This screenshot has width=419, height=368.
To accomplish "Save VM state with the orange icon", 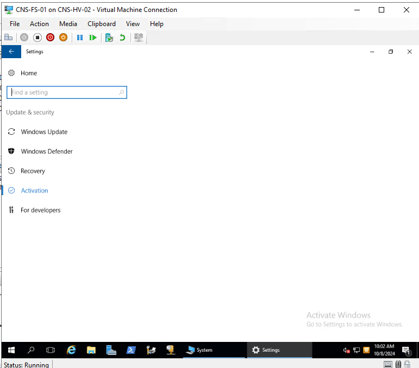I will 64,38.
